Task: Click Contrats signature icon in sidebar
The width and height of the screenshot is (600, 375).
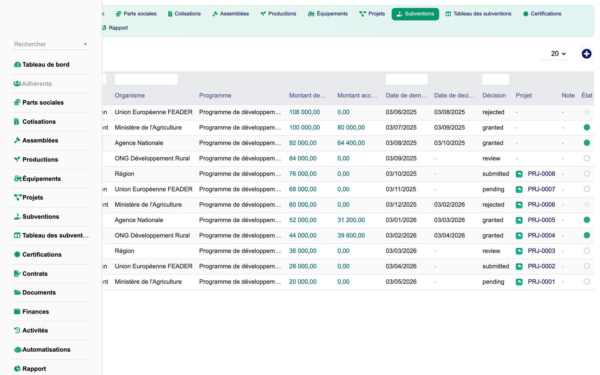Action: (x=17, y=274)
